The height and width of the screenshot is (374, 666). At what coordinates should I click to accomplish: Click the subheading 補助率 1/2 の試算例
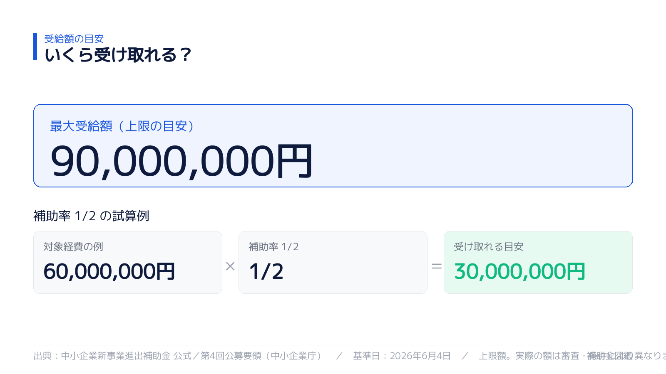pyautogui.click(x=91, y=216)
